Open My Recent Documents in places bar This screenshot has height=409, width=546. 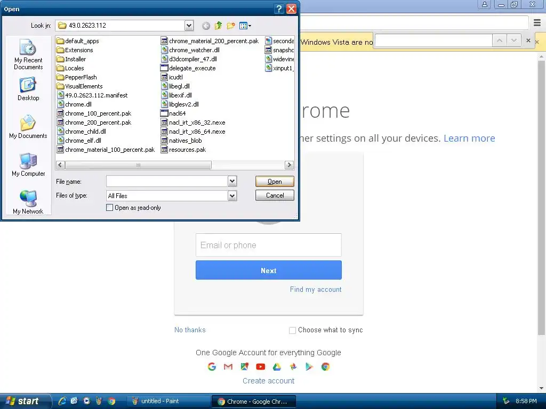(x=28, y=54)
